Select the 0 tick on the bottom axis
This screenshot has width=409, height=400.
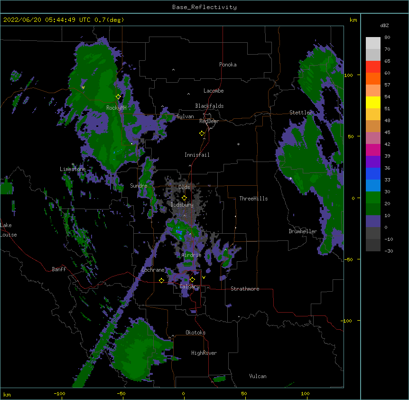pos(183,393)
